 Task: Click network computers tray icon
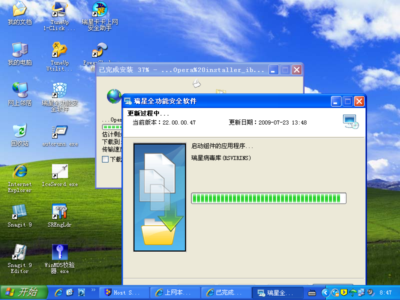pyautogui.click(x=361, y=292)
